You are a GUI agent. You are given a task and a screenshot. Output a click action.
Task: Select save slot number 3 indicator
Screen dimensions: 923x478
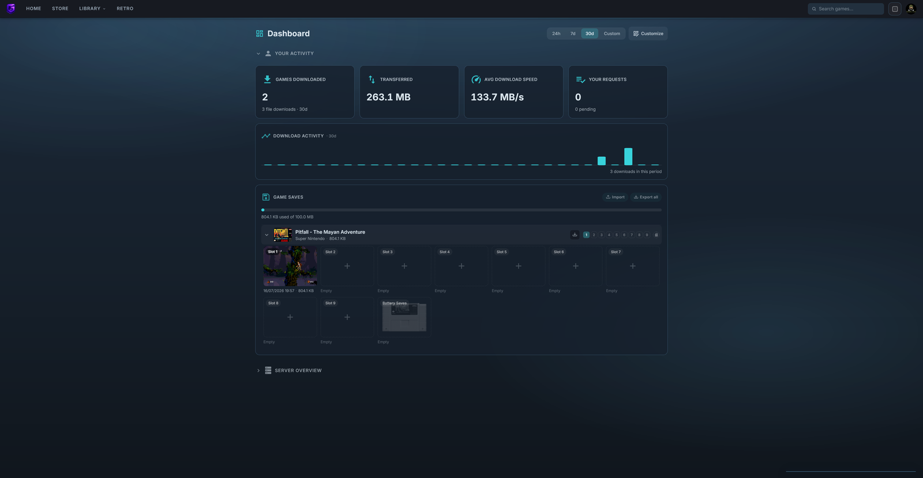coord(601,235)
